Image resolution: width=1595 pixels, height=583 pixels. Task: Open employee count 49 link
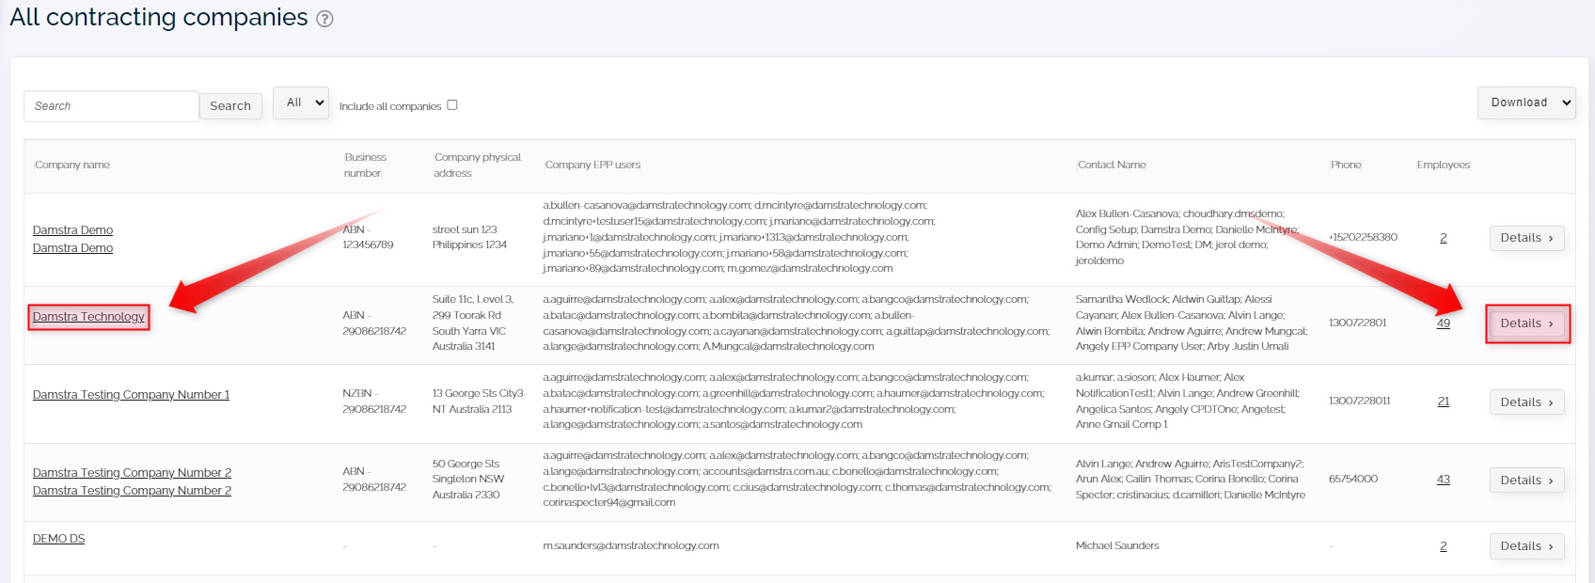tap(1444, 323)
